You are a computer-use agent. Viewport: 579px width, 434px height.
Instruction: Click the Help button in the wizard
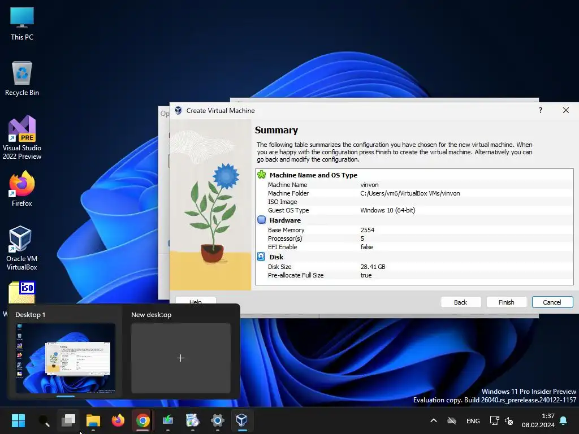point(195,300)
